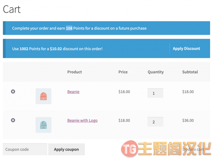Click the Beanie with Logo quantity field
Screen dimensions: 213x158
(x=155, y=122)
